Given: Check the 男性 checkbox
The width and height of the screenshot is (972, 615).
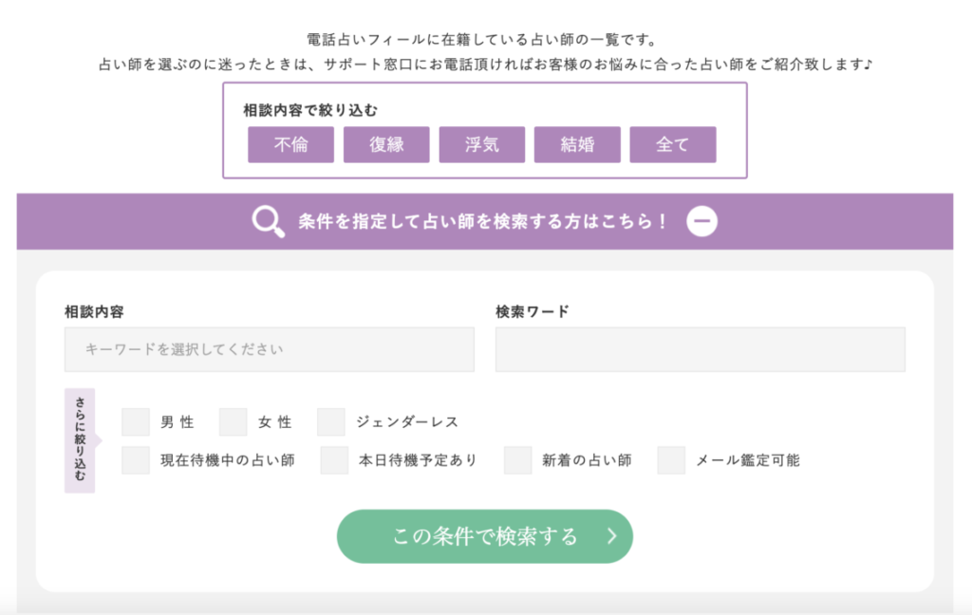Looking at the screenshot, I should [136, 422].
